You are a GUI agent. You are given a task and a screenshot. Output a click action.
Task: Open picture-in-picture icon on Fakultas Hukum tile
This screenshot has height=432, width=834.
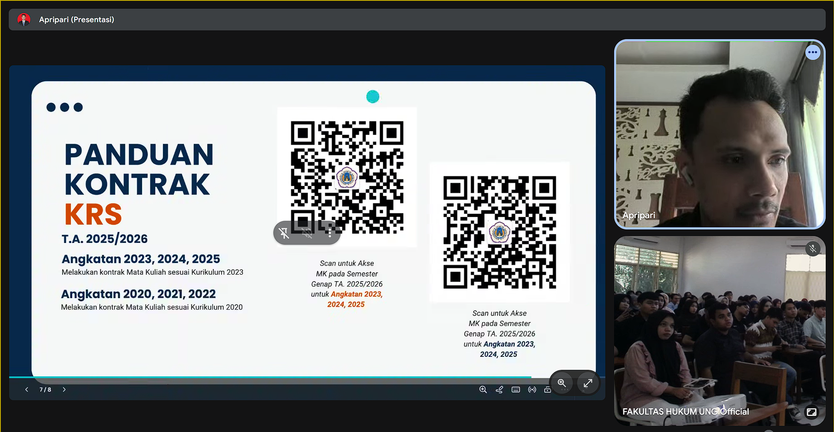click(811, 412)
